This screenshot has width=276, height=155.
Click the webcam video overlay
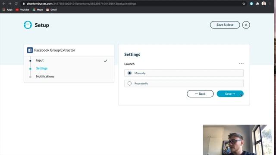point(235,140)
